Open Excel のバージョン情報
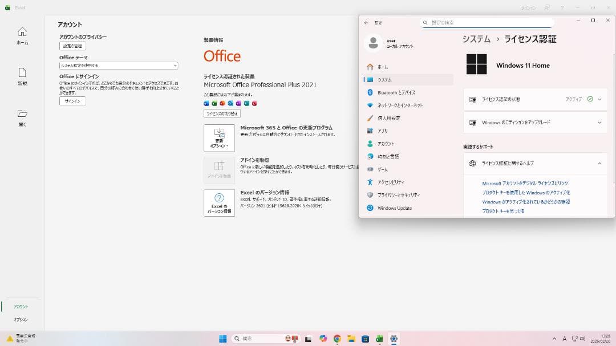This screenshot has width=616, height=346. click(x=218, y=202)
